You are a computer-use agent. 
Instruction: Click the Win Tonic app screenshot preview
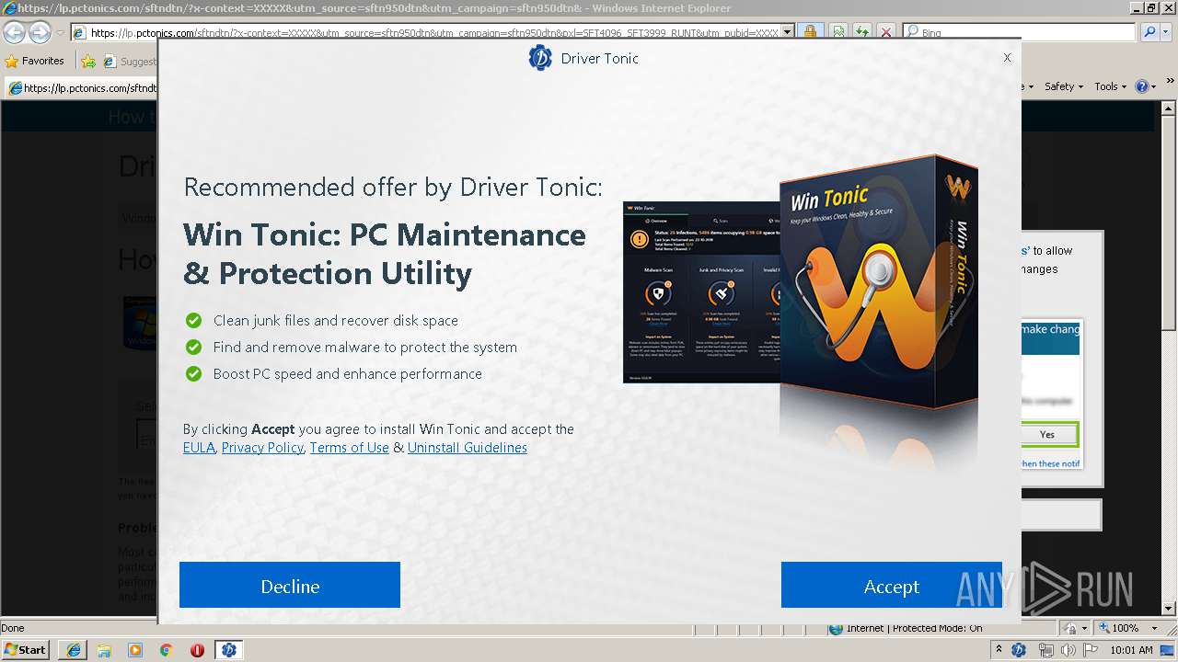coord(701,292)
